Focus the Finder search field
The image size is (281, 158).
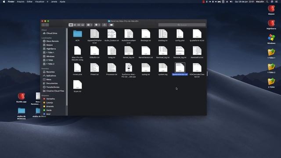point(182,25)
